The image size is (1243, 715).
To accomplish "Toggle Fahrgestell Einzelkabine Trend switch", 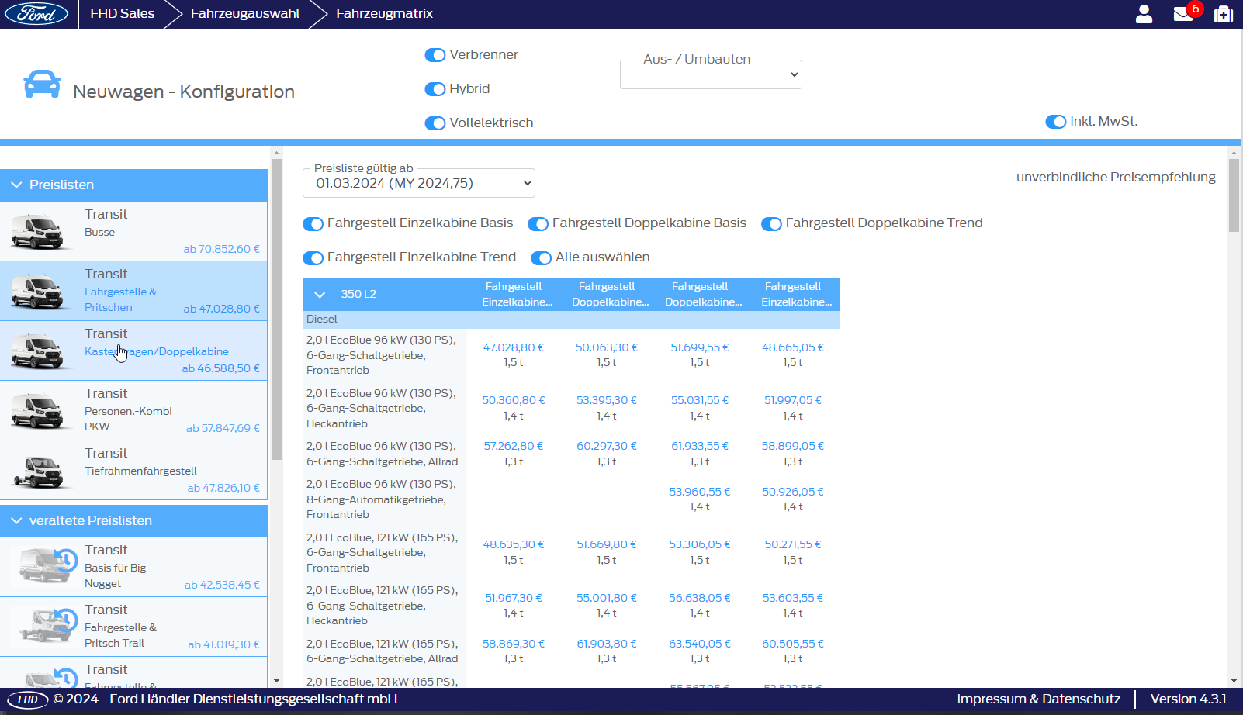I will 313,258.
